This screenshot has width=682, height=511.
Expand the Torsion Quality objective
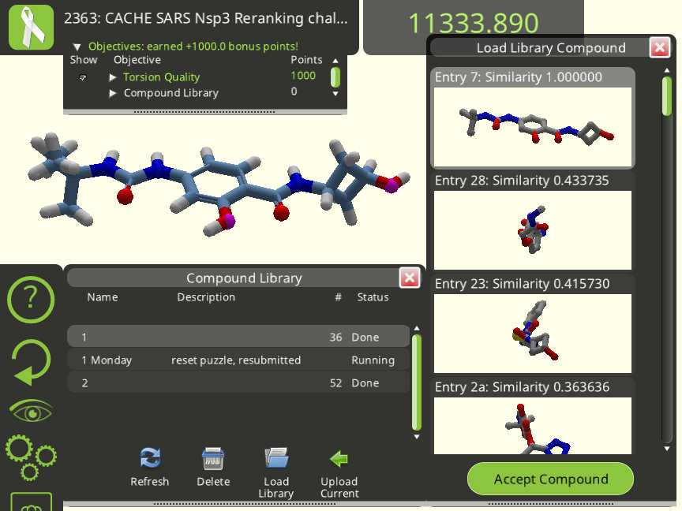(x=113, y=77)
